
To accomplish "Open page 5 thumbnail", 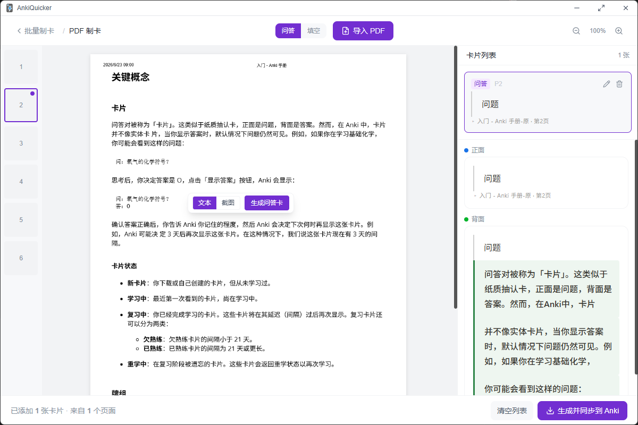I will click(x=21, y=220).
